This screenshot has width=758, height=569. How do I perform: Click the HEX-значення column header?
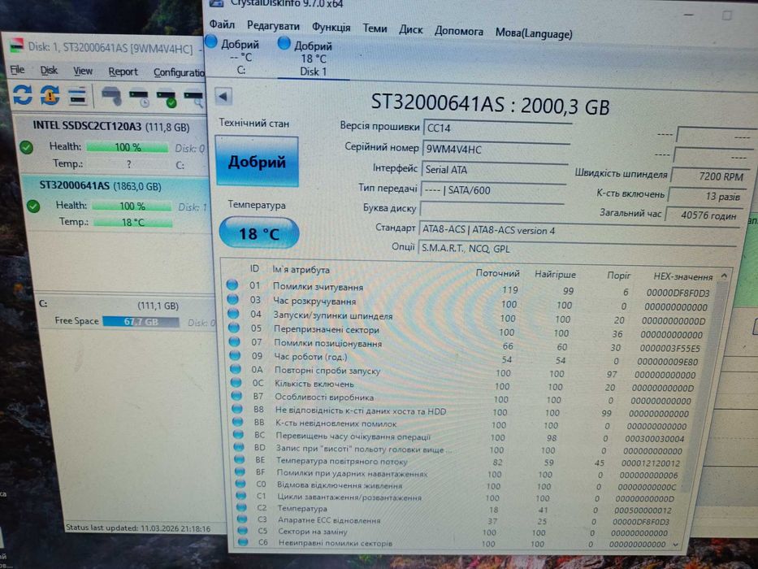(x=682, y=276)
